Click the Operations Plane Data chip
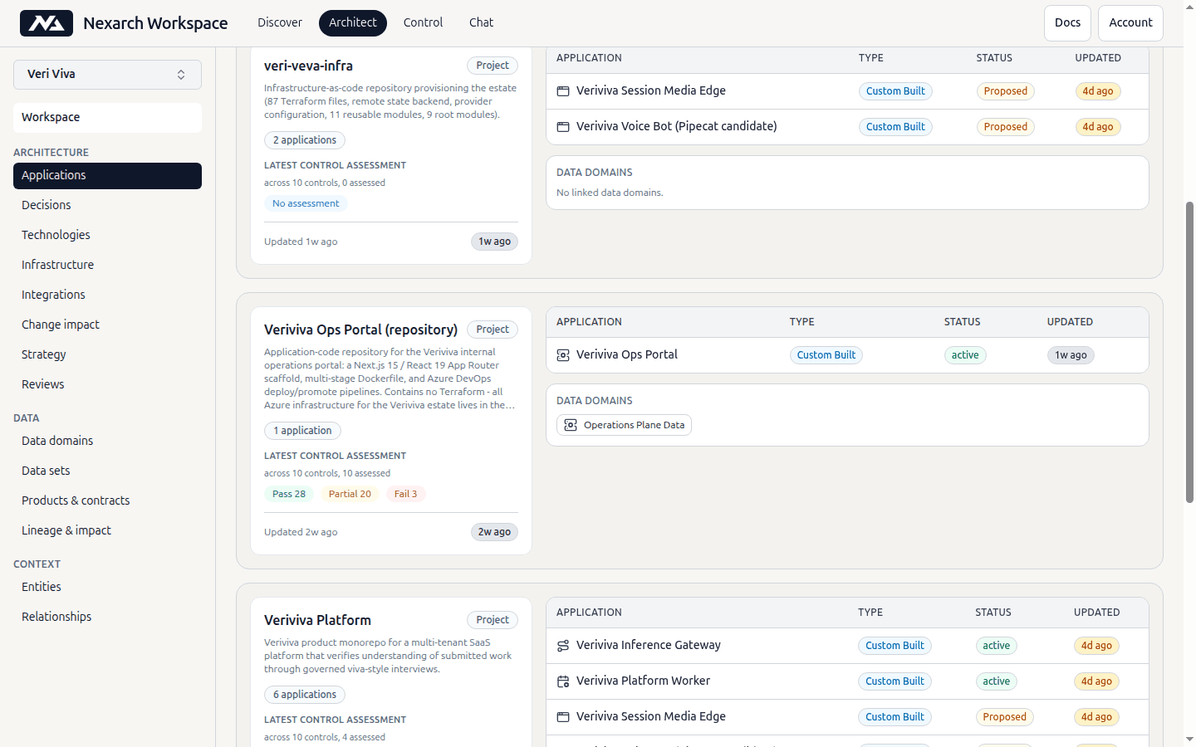The height and width of the screenshot is (747, 1196). (x=624, y=426)
